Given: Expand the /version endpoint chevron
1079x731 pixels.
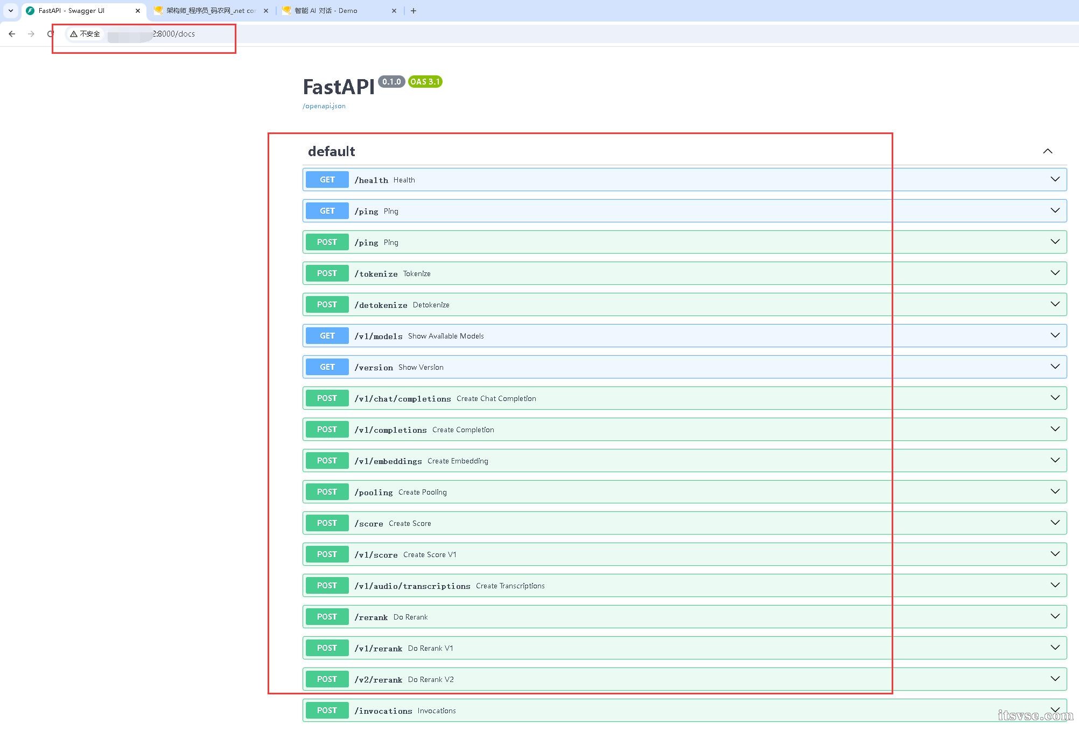Looking at the screenshot, I should coord(1055,367).
